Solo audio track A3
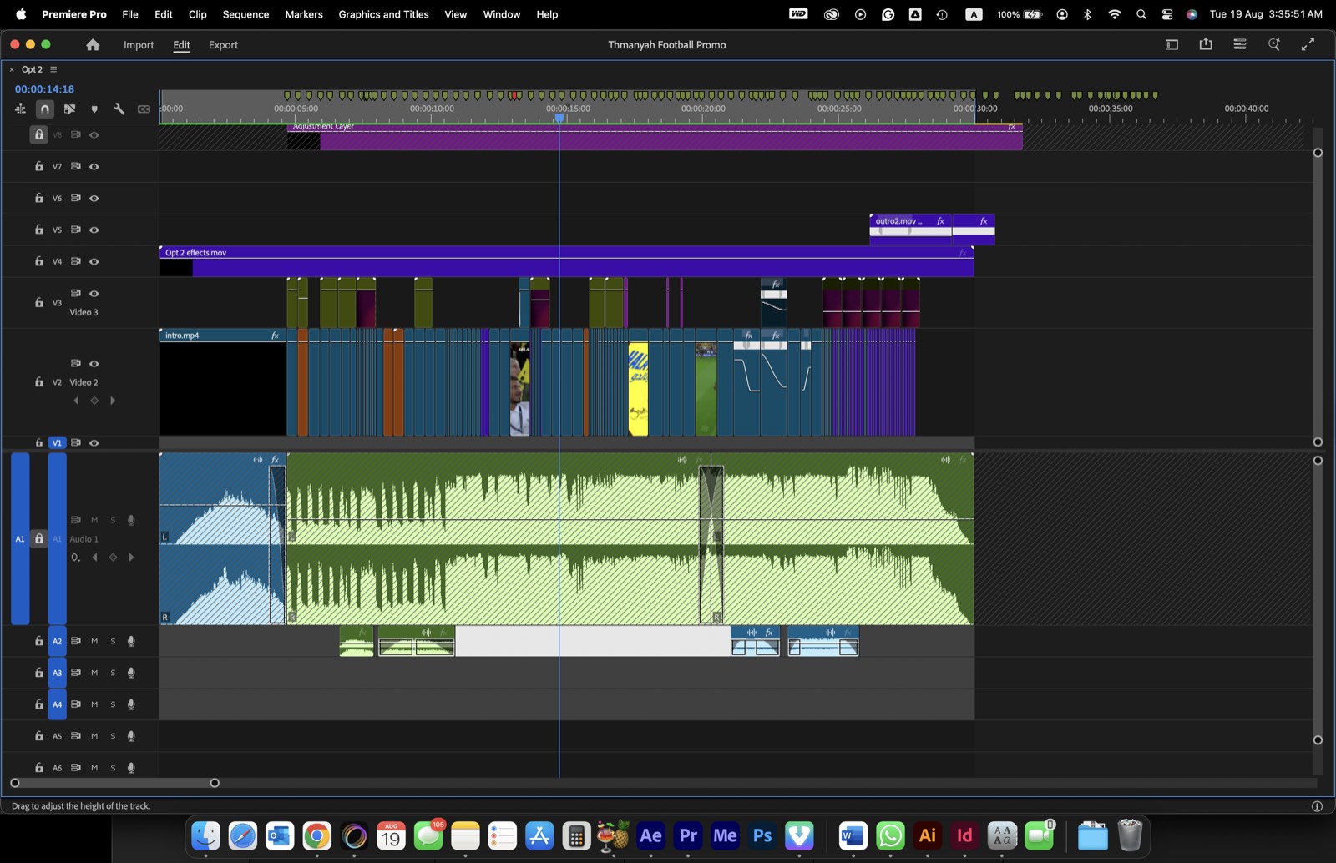 click(x=113, y=673)
